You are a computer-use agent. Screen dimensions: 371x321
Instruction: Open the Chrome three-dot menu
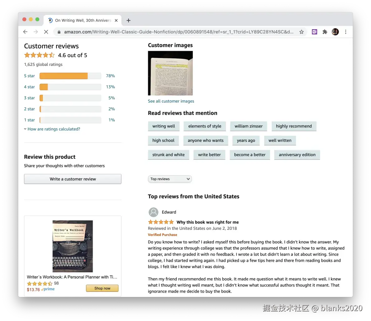point(346,32)
